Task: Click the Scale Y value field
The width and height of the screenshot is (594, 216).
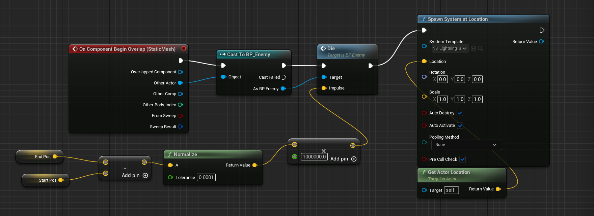Action: click(x=460, y=99)
